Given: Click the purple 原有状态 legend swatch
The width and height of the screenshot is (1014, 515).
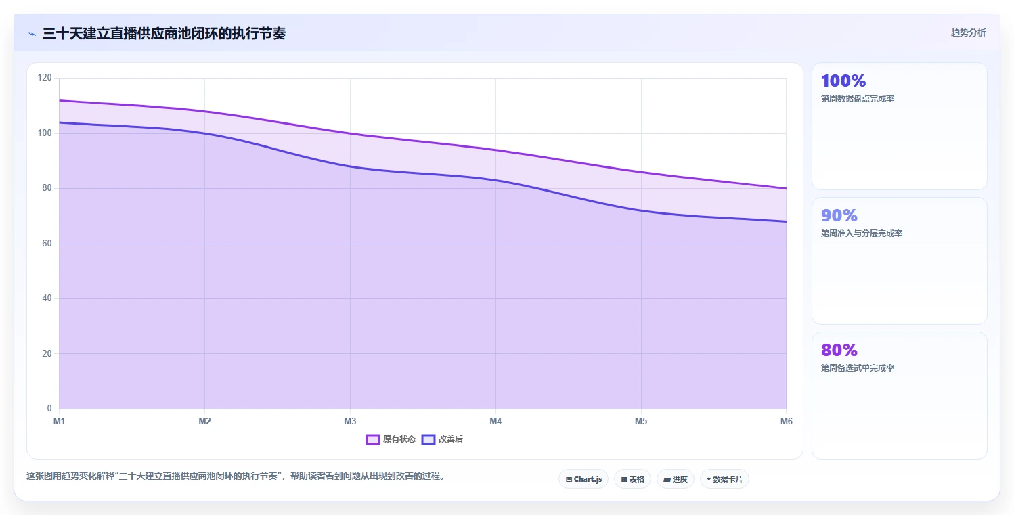Looking at the screenshot, I should coord(373,439).
